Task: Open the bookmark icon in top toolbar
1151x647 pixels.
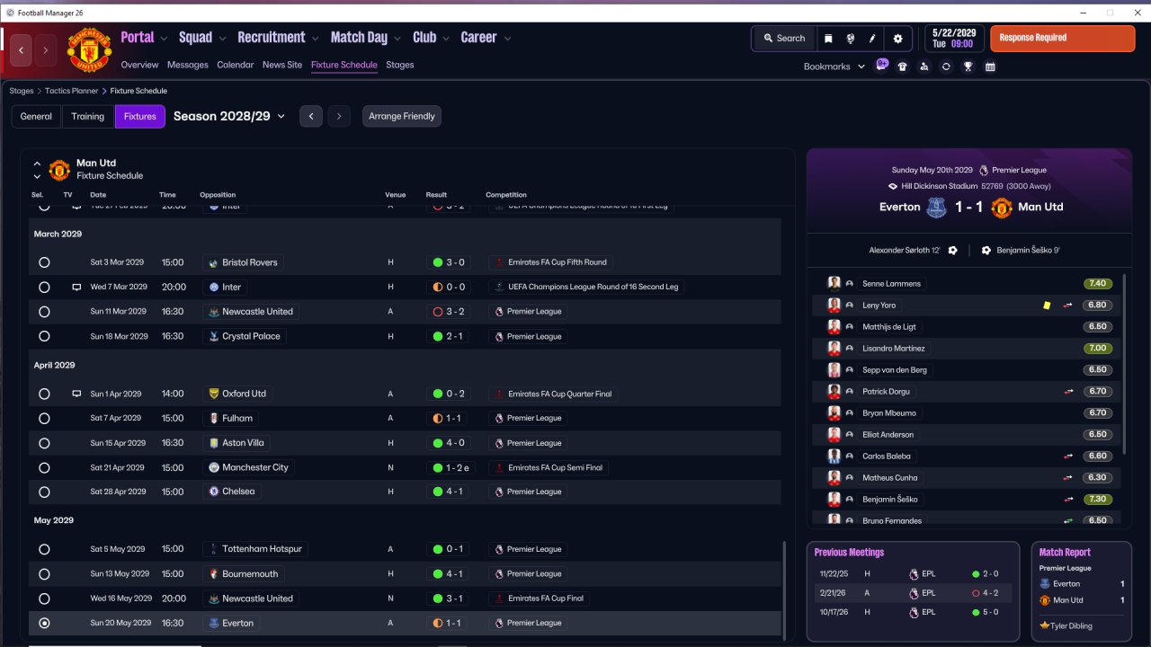Action: pyautogui.click(x=828, y=39)
